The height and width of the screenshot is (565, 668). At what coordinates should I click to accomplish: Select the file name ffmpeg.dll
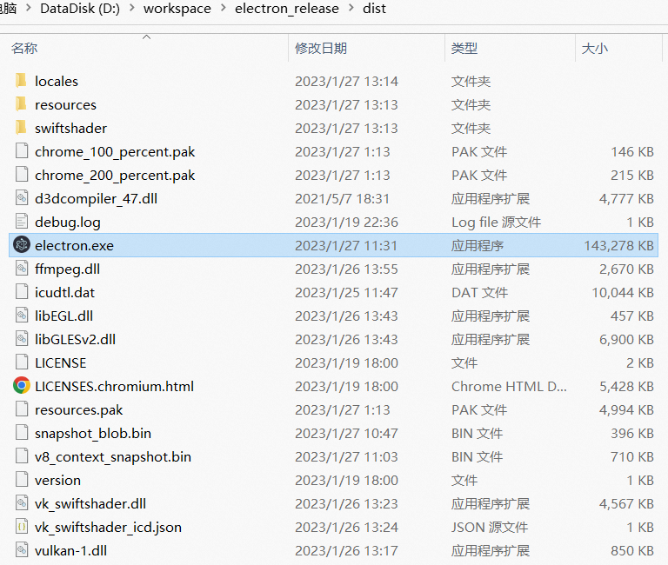coord(67,269)
